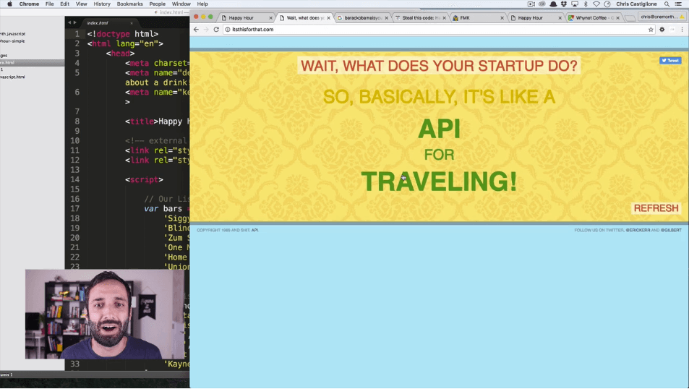
Task: Click the editor's previous-tab left arrow
Action: click(69, 22)
